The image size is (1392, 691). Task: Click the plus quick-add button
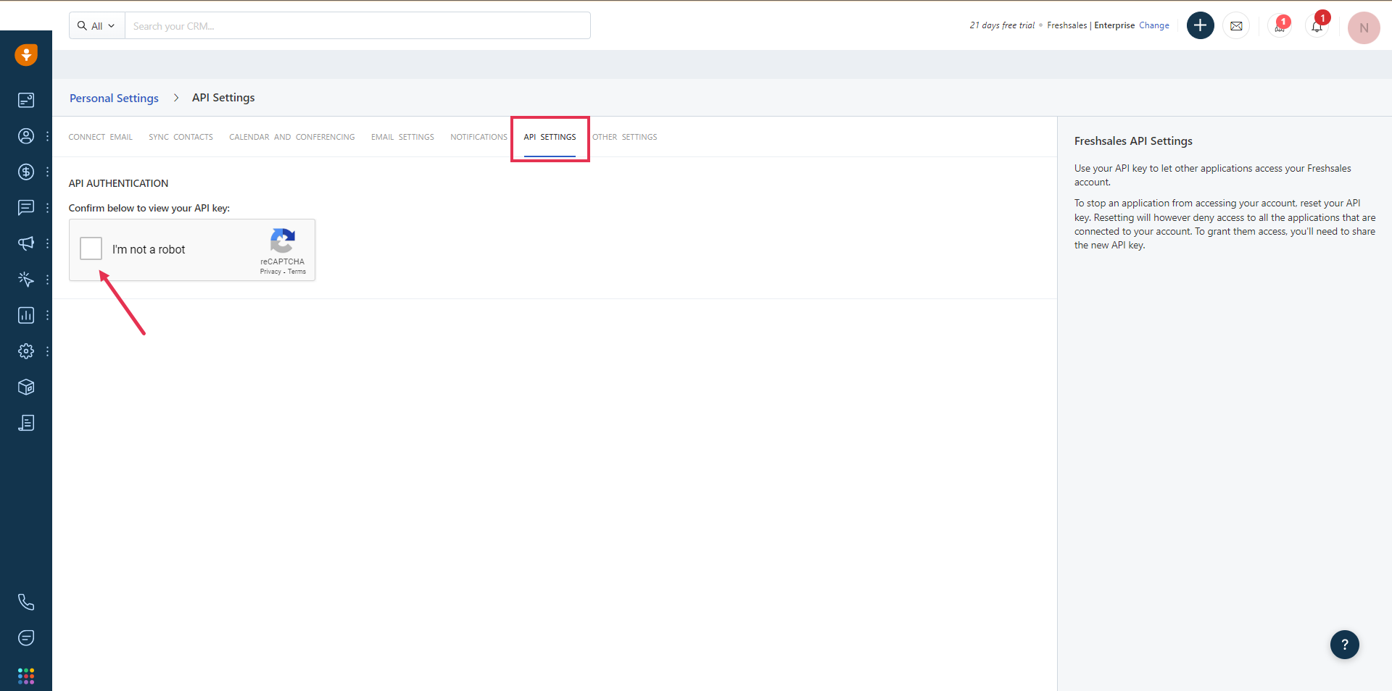(x=1200, y=25)
